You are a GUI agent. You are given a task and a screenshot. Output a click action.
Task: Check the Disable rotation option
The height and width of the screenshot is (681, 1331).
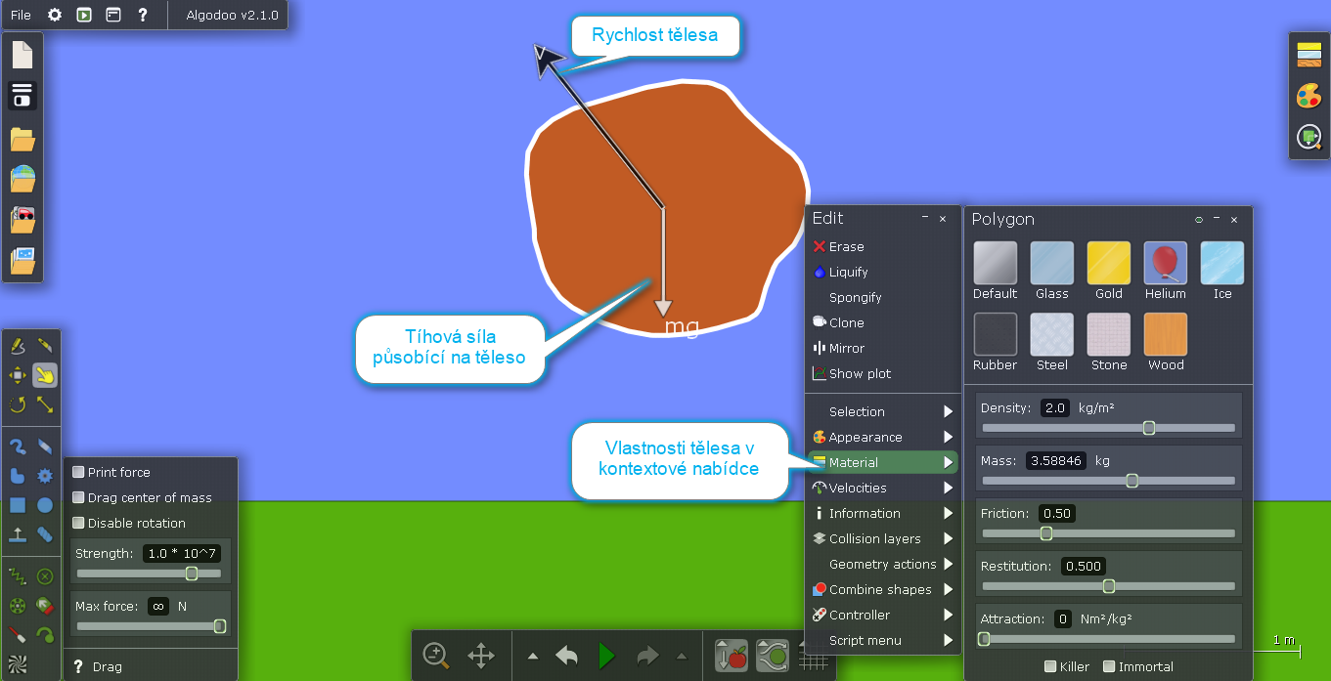click(x=79, y=523)
